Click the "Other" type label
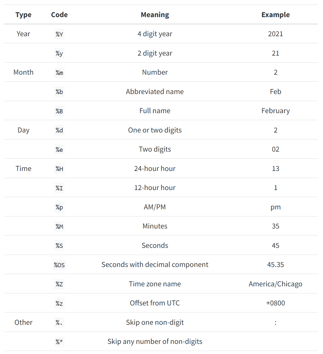 click(x=24, y=323)
